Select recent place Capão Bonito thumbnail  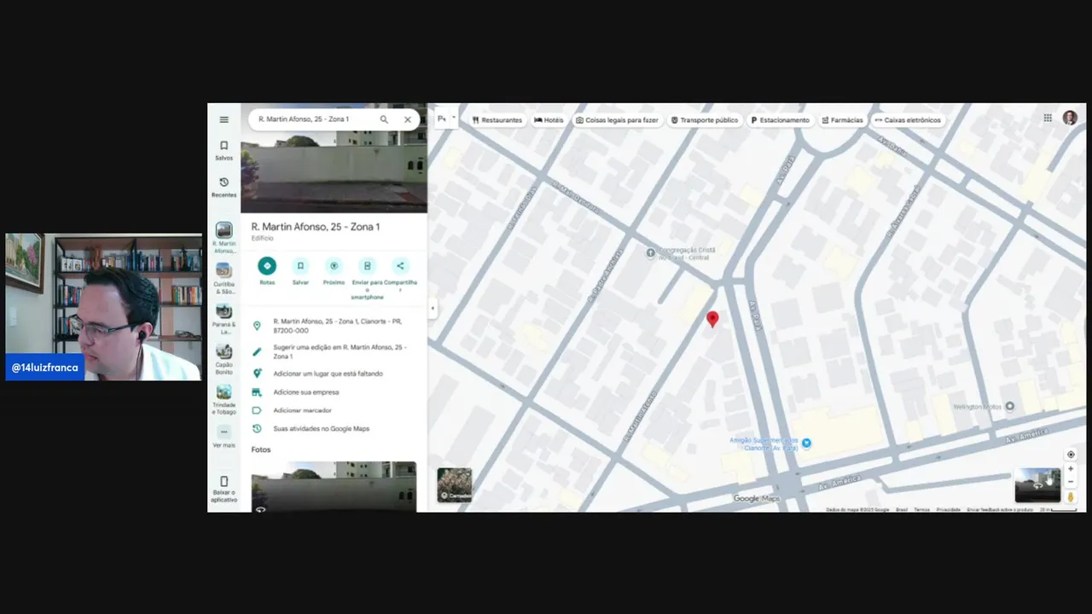[x=224, y=351]
